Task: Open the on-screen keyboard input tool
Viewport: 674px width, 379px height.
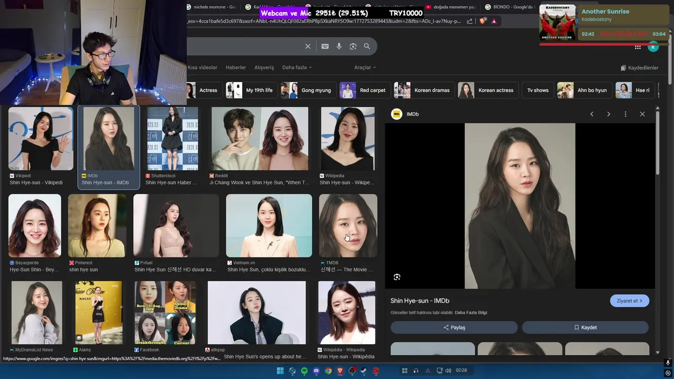Action: (x=325, y=46)
